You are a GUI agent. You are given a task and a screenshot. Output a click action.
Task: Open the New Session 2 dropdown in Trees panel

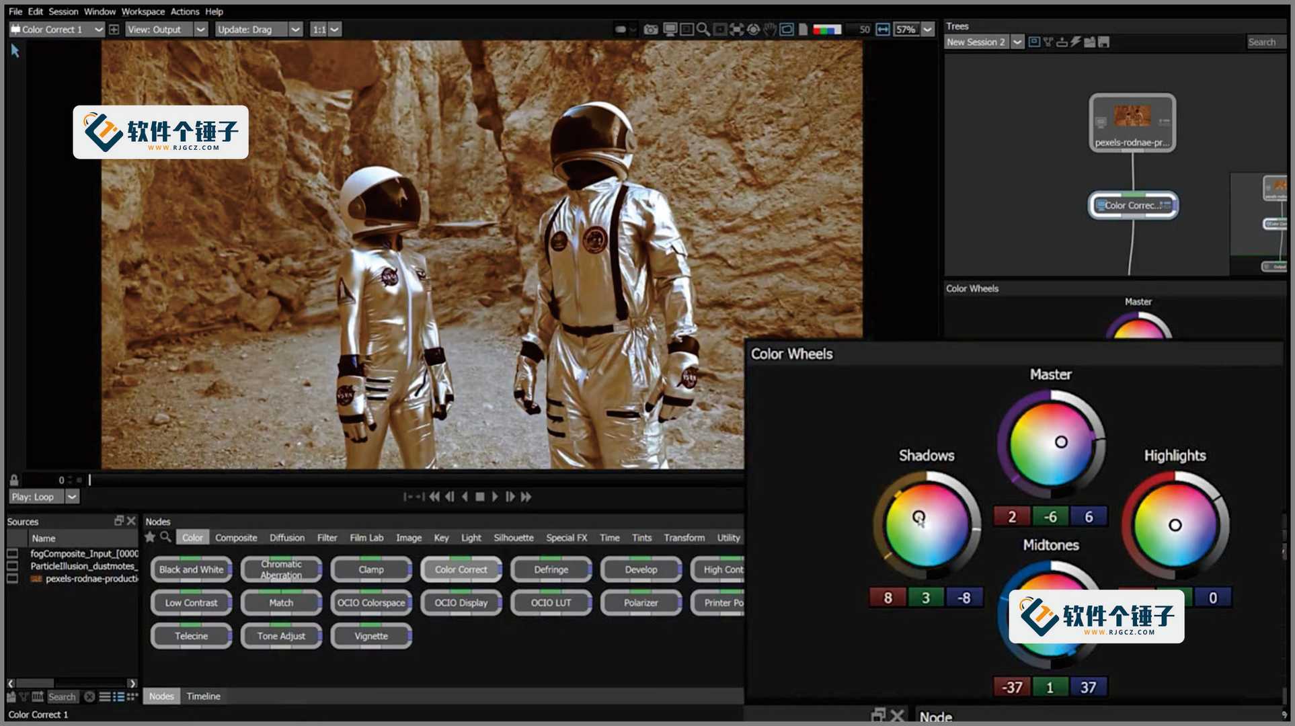coord(1017,42)
